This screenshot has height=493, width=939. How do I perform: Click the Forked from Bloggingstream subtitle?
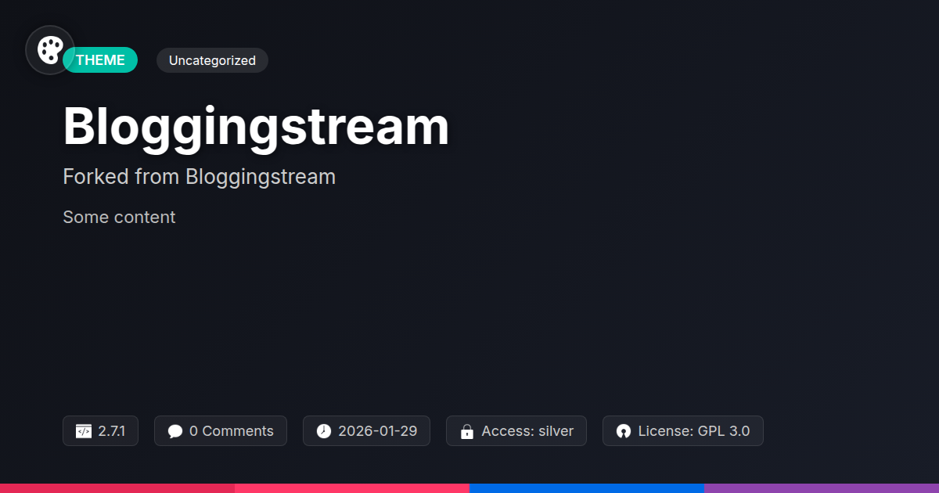click(199, 177)
